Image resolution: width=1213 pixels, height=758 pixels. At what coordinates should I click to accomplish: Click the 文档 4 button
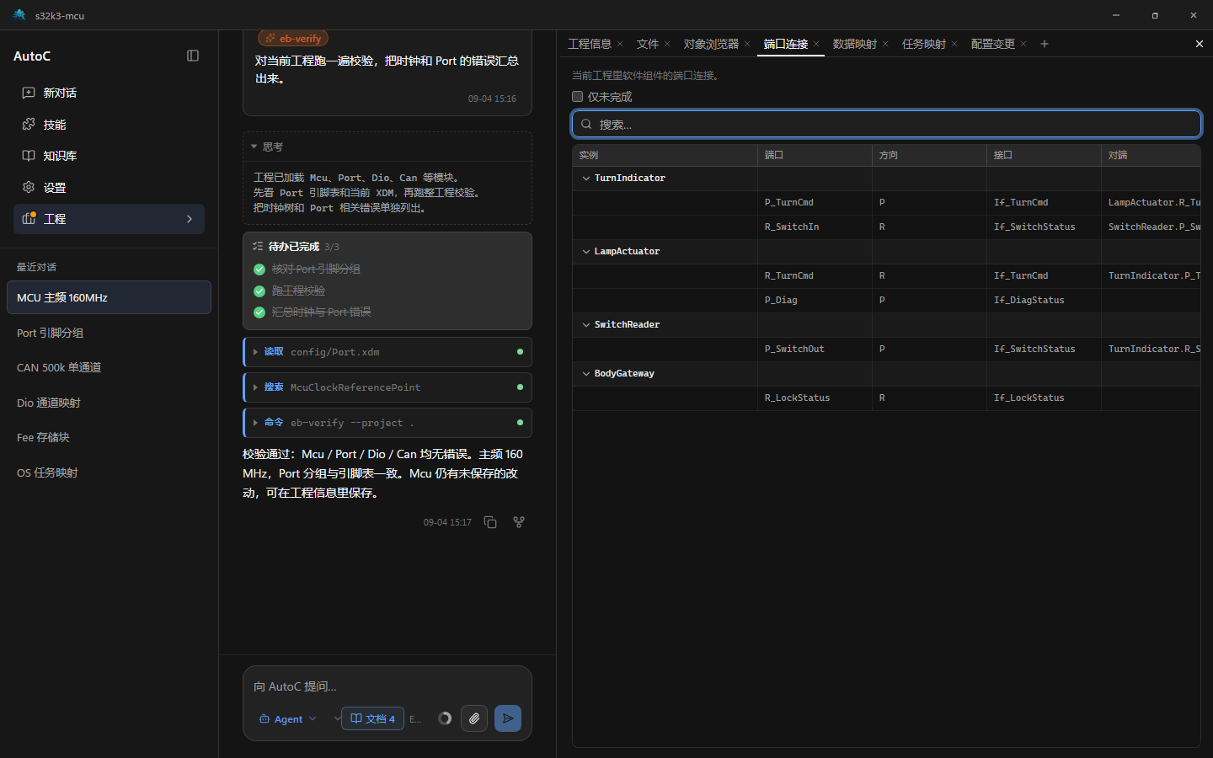coord(372,718)
